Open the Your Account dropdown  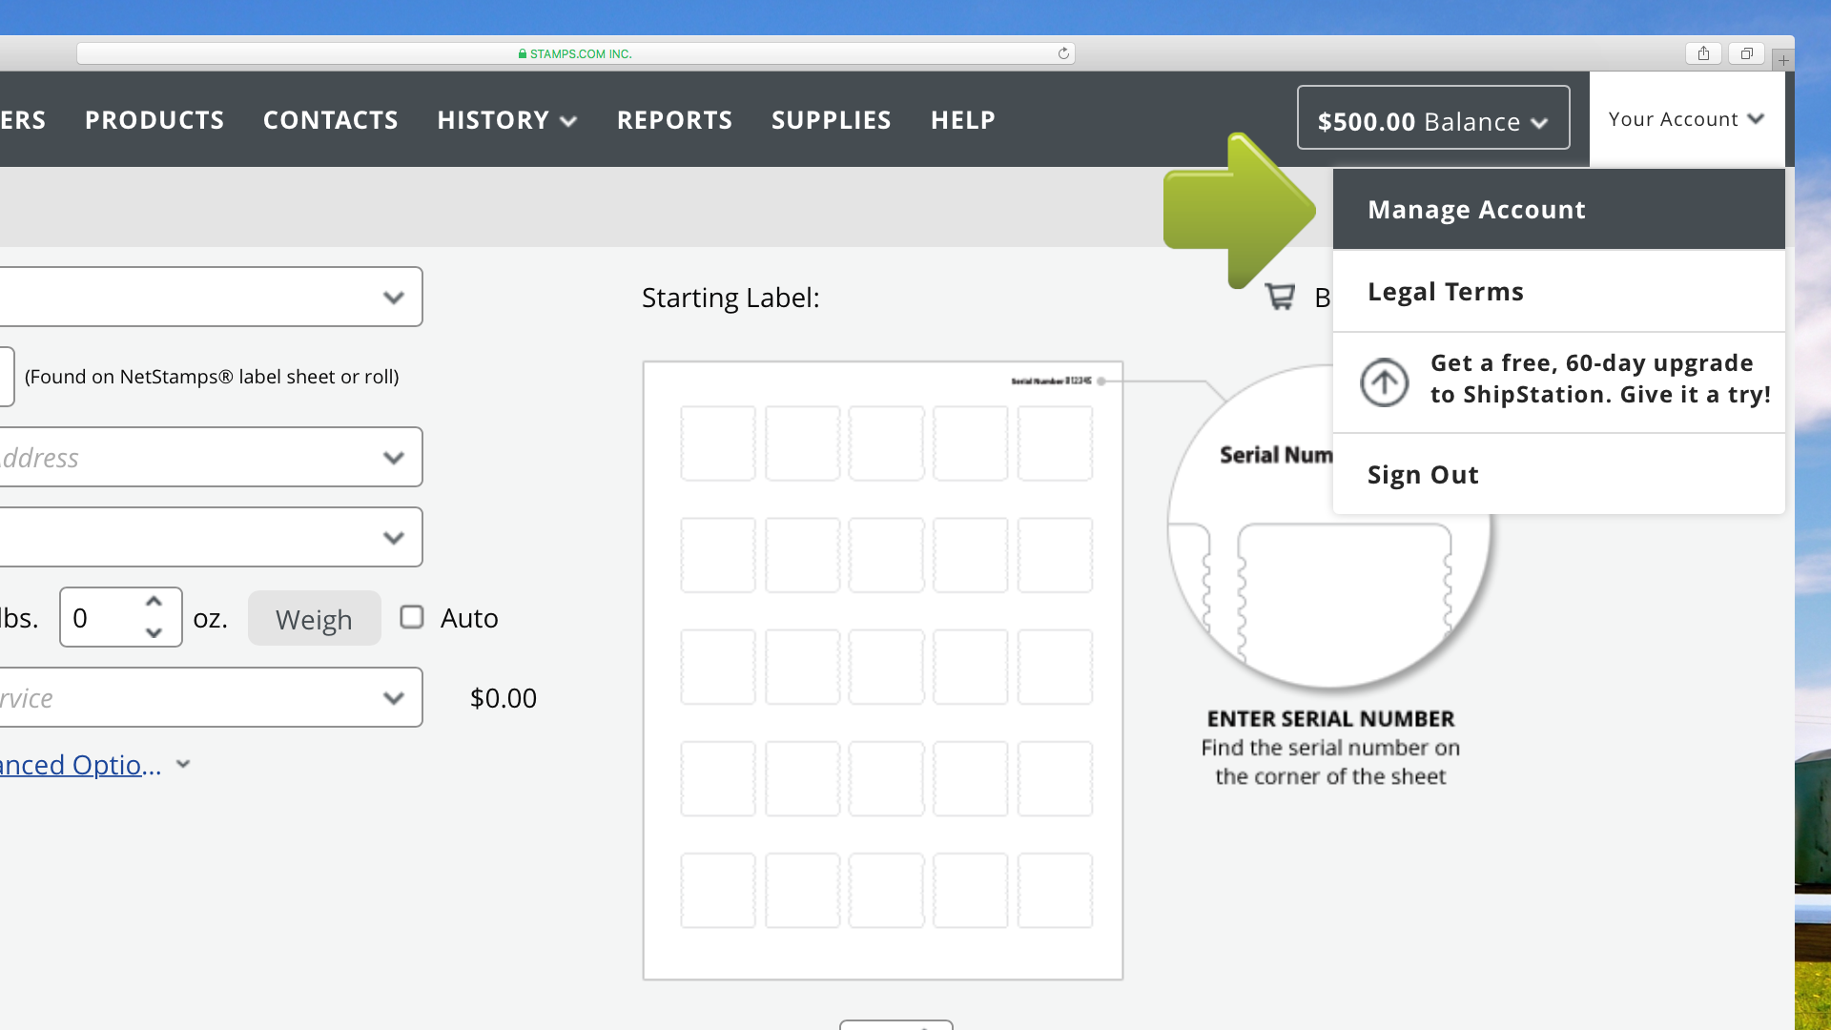tap(1685, 118)
